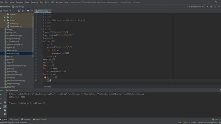Click the 4 spaces indent setting
The image size is (221, 124).
(x=193, y=123)
